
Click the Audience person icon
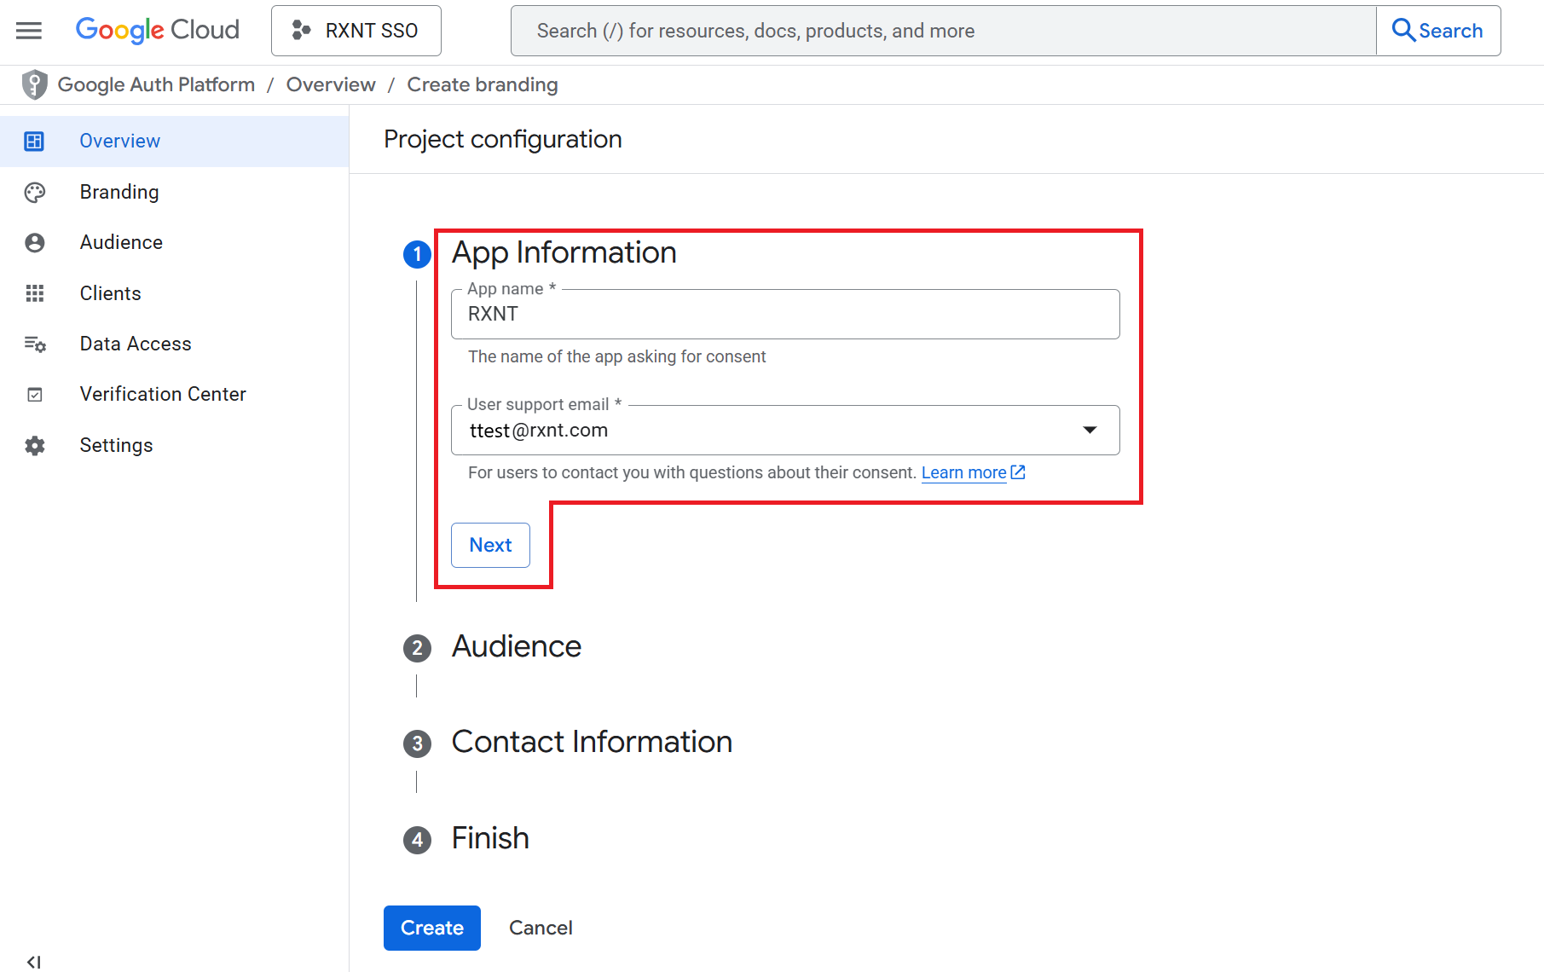[x=34, y=242]
